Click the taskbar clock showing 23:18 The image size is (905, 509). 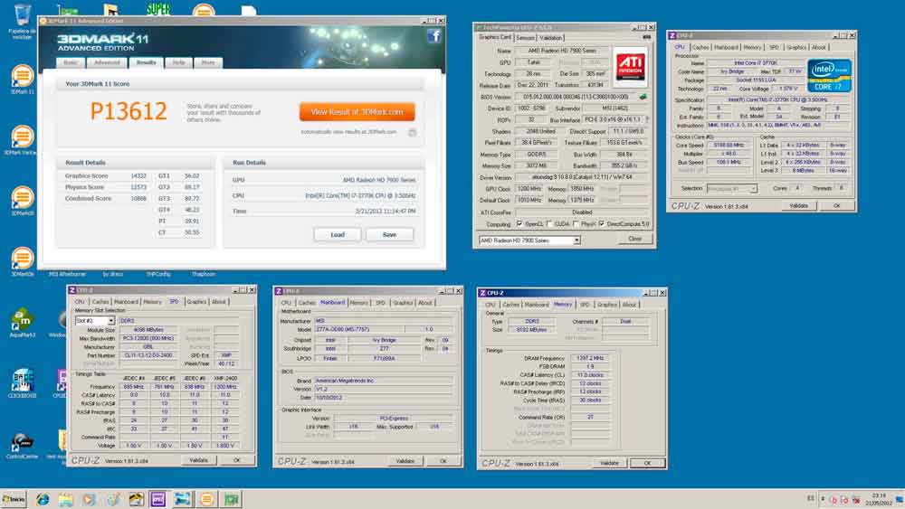tap(879, 499)
